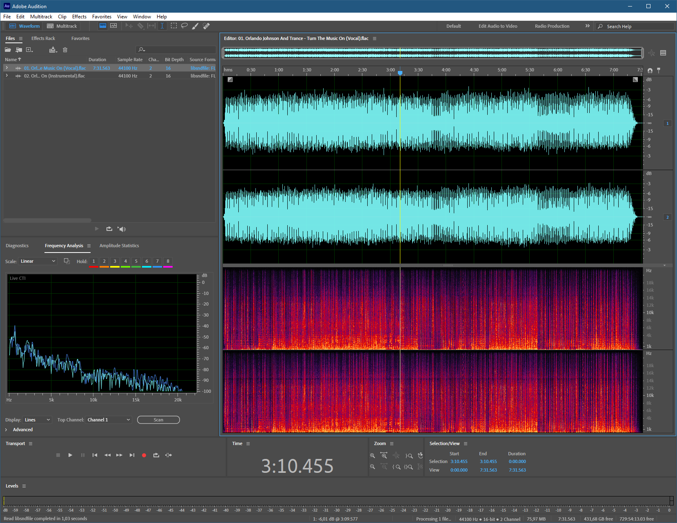Image resolution: width=677 pixels, height=523 pixels.
Task: Click the Selection Start time value
Action: tap(459, 461)
